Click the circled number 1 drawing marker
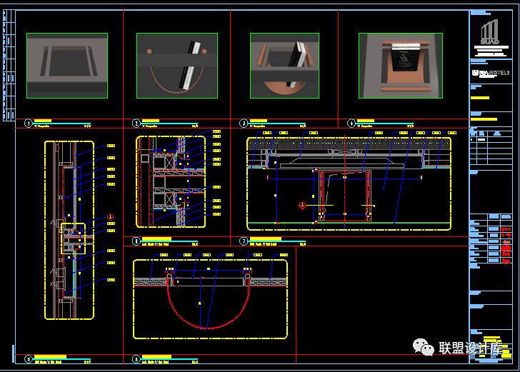Viewport: 520px width, 372px height. coord(28,124)
